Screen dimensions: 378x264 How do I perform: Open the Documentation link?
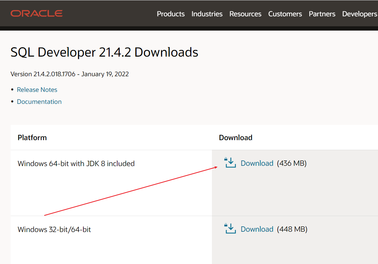tap(39, 102)
